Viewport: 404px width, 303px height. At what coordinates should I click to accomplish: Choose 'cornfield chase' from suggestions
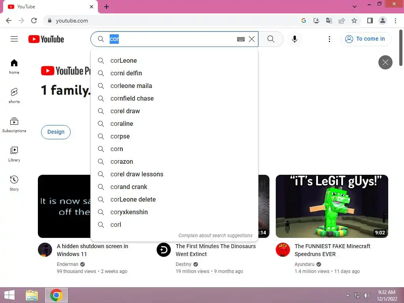click(x=174, y=98)
